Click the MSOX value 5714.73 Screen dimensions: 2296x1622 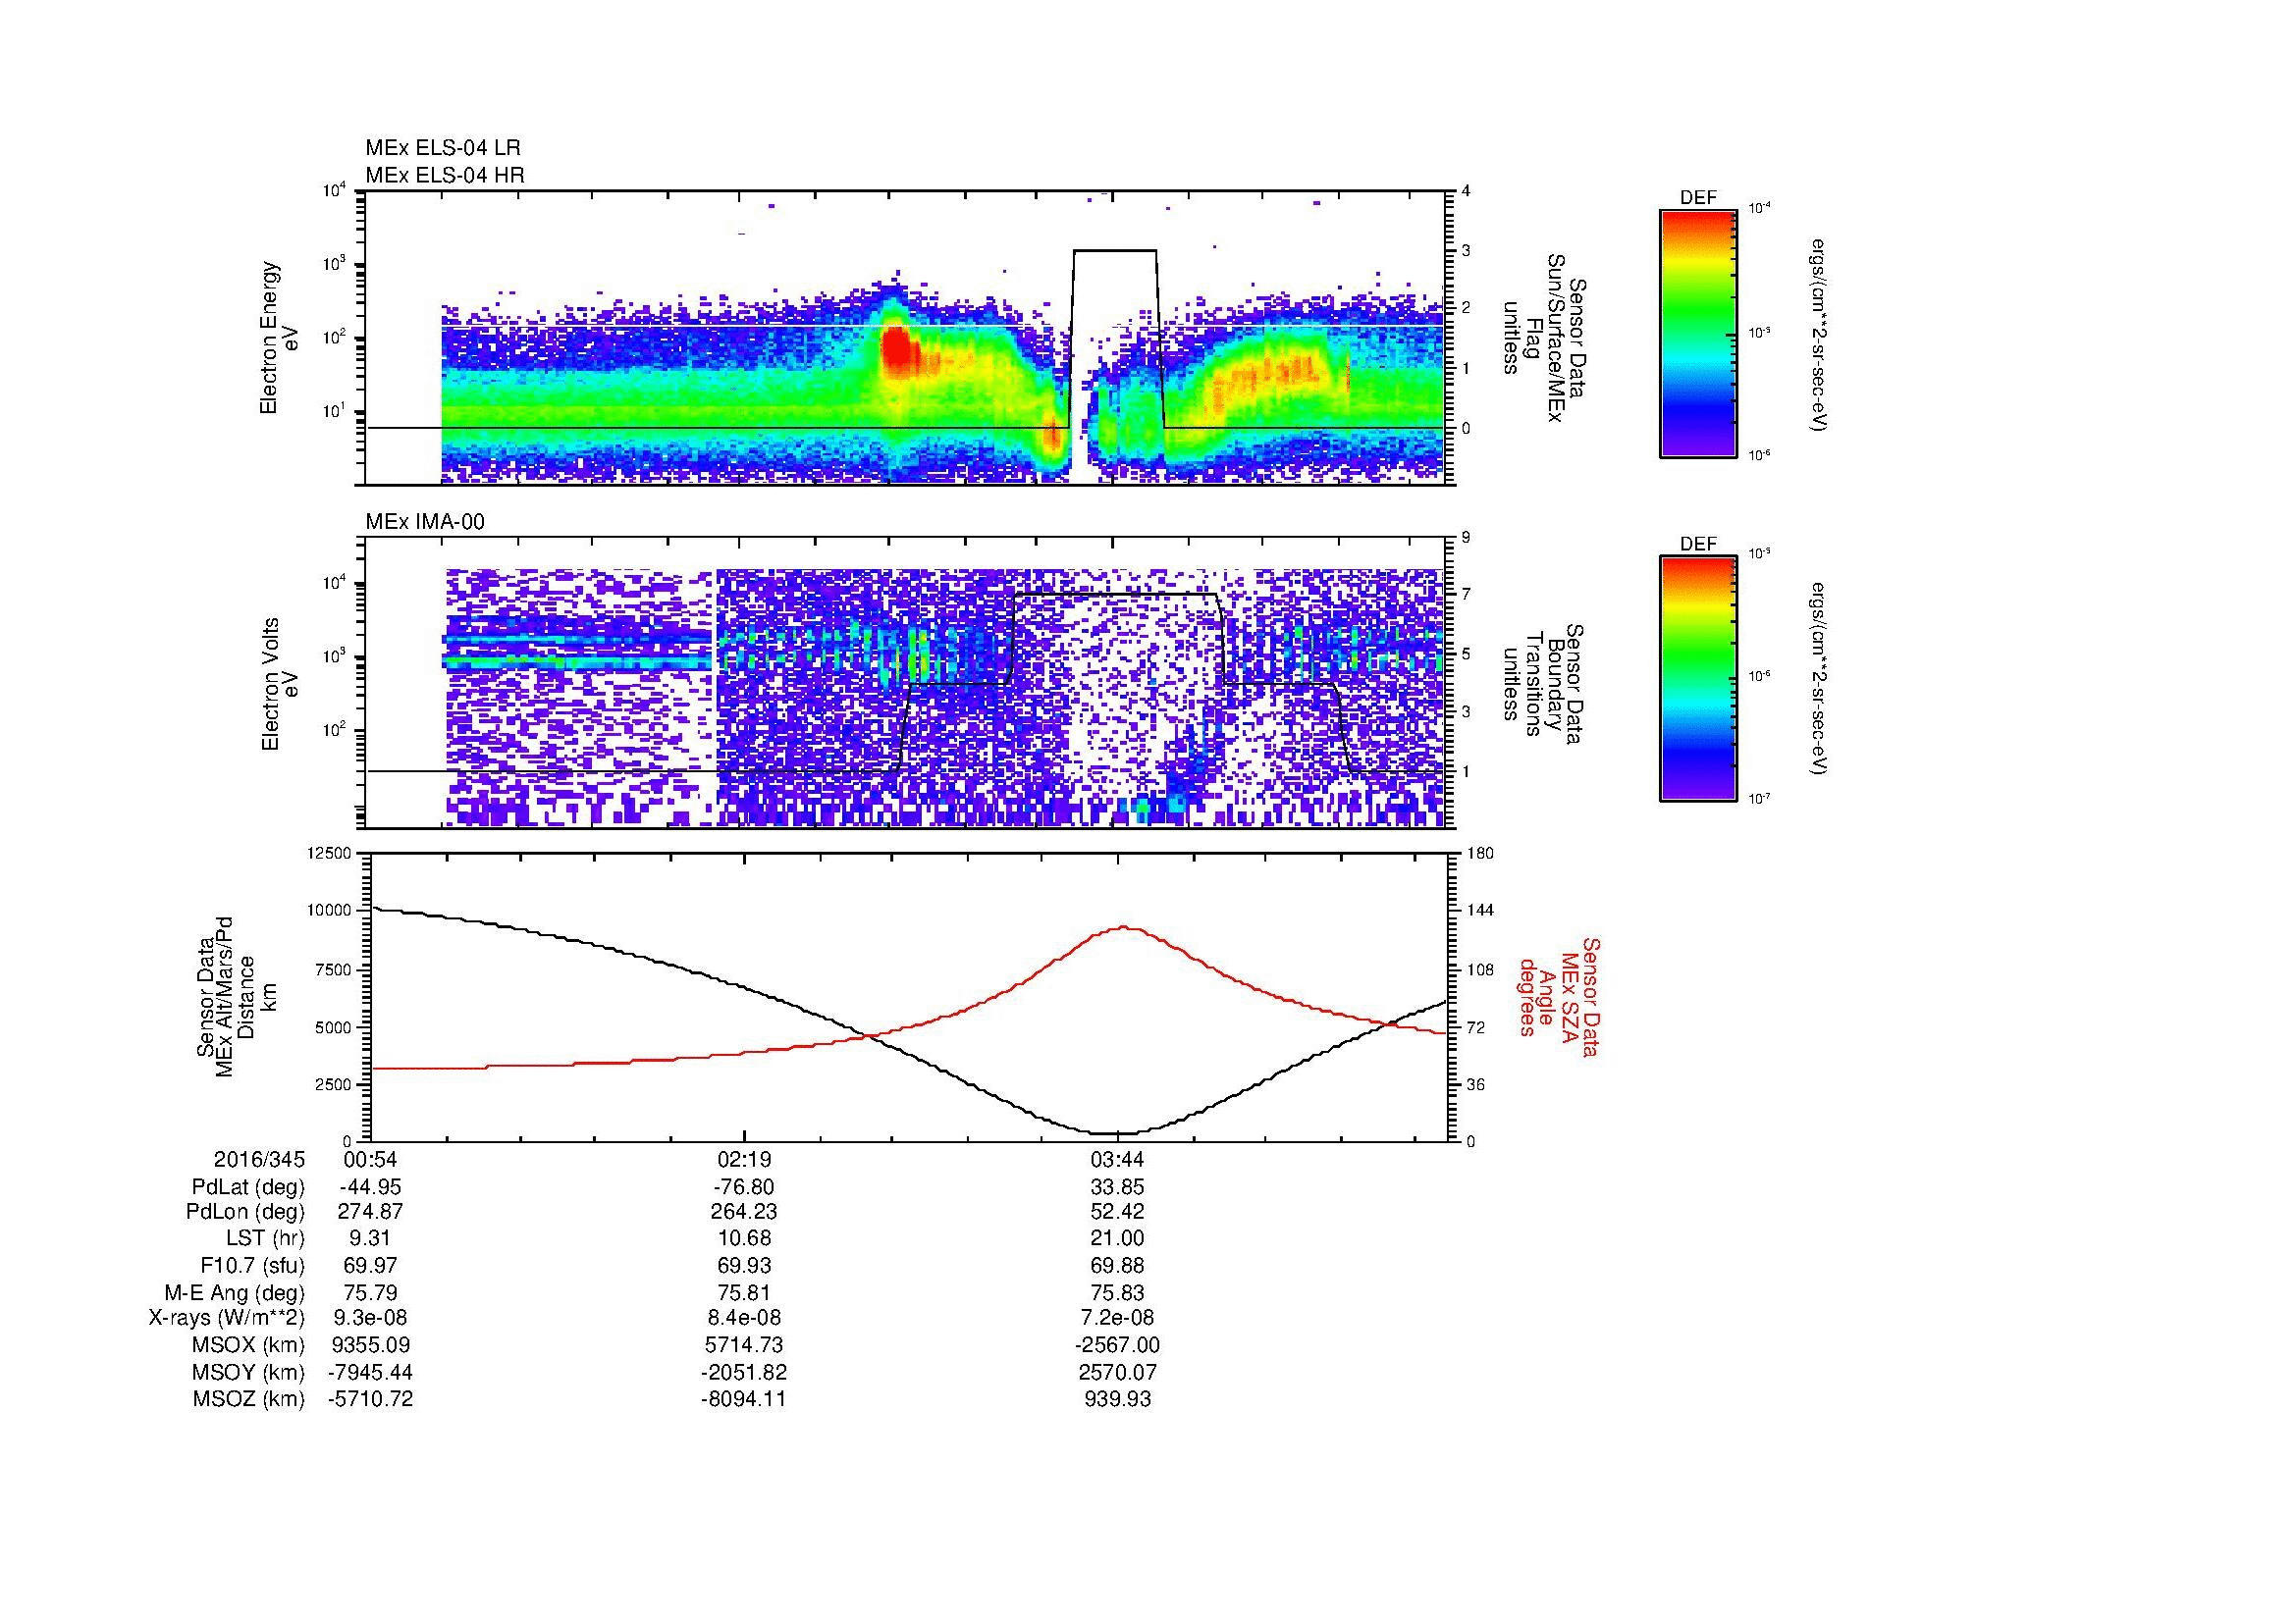744,1345
